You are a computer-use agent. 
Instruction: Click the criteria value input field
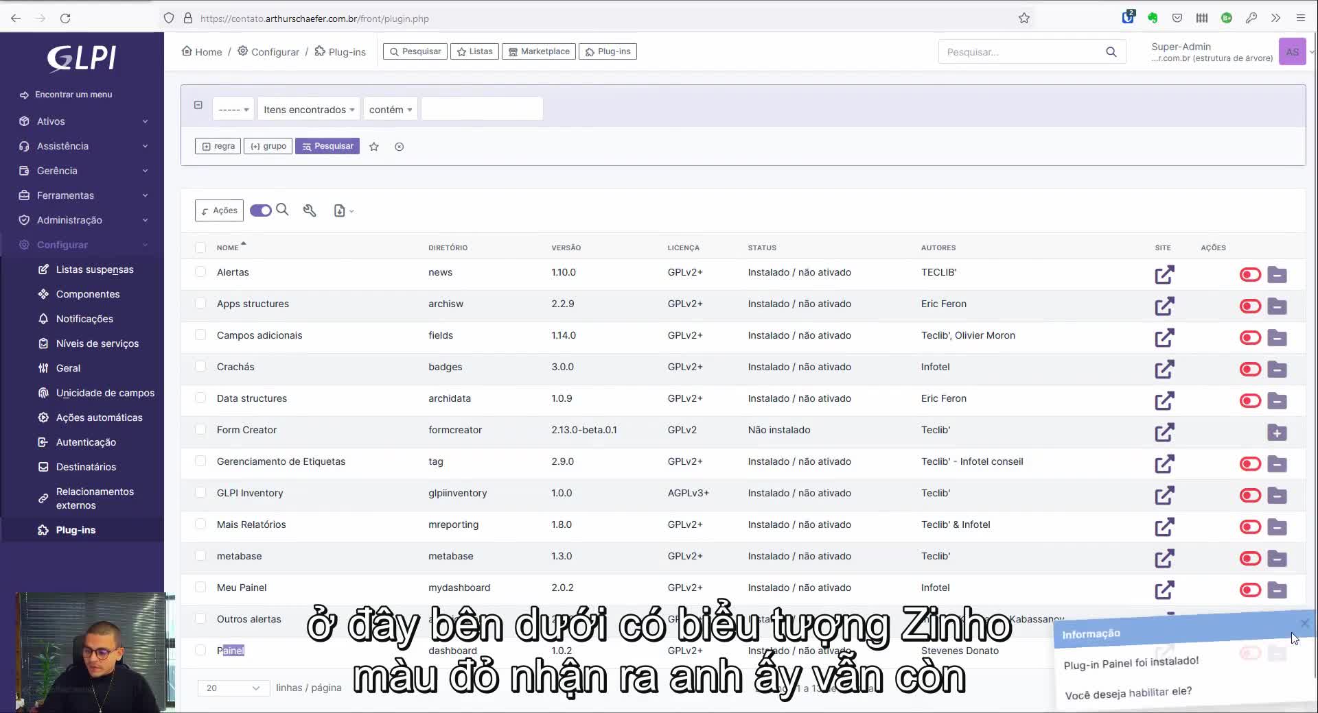click(482, 109)
